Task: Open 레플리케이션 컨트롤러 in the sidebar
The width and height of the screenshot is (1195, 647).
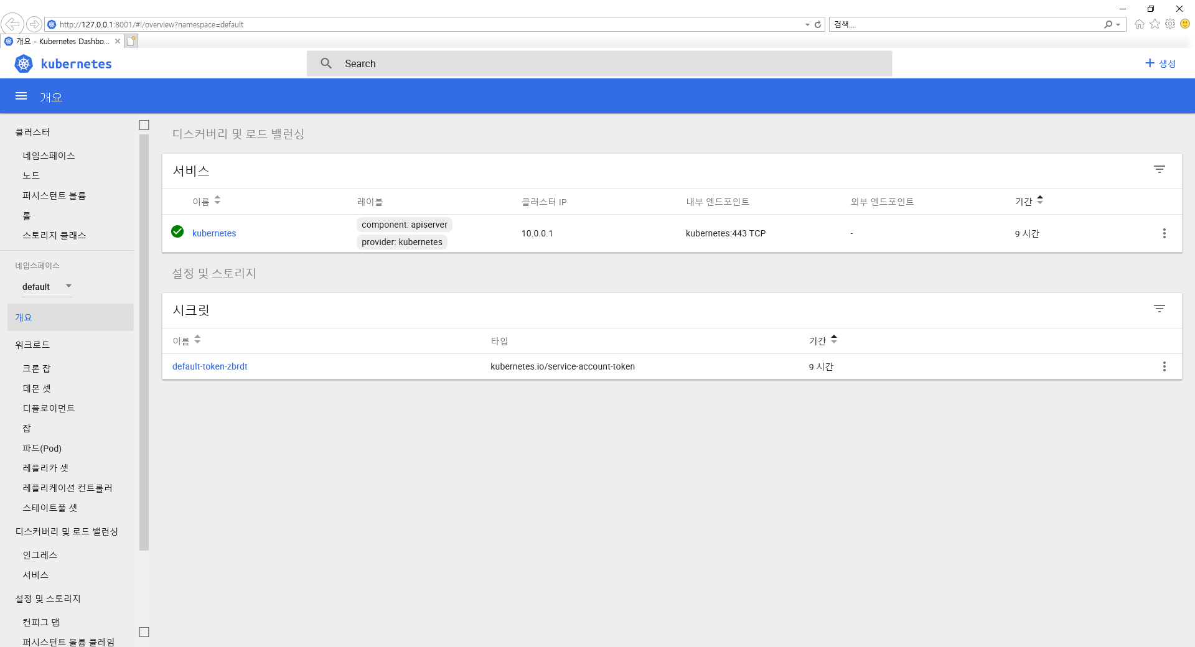Action: 67,488
